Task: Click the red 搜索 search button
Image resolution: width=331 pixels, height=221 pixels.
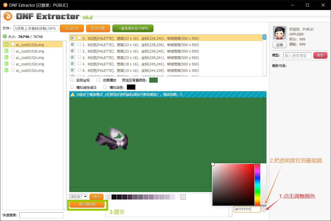Action: pos(320,56)
